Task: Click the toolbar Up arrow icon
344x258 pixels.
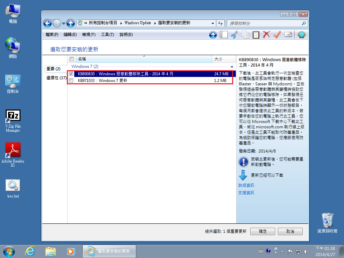Action: (x=213, y=35)
